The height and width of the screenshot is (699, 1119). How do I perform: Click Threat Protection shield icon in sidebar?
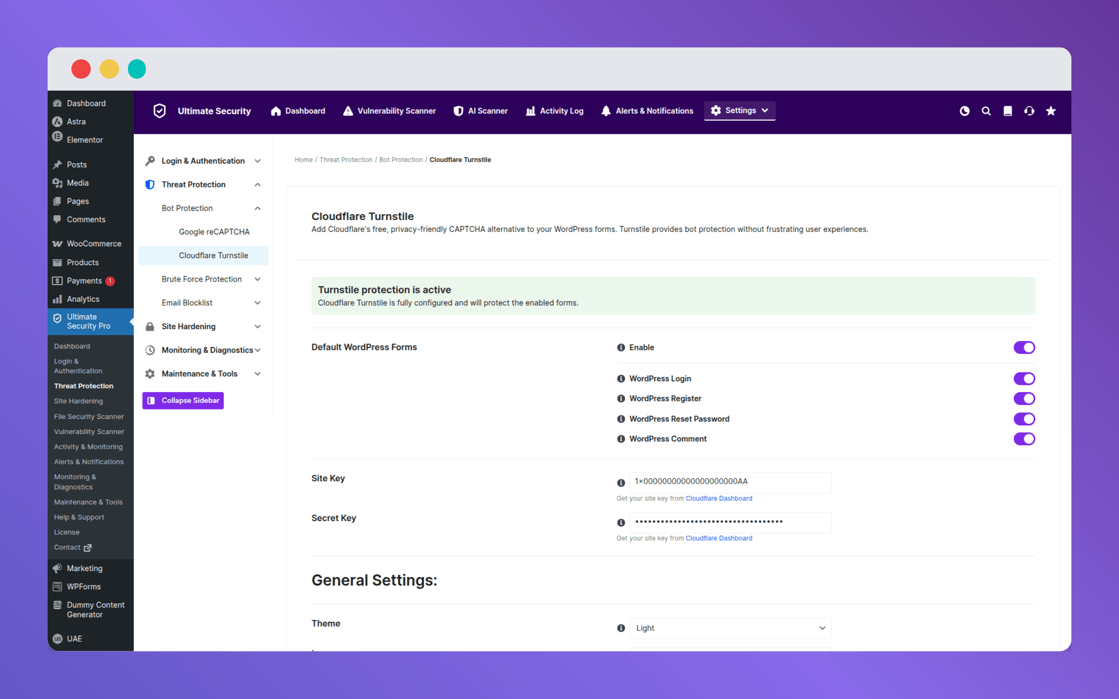click(x=150, y=184)
